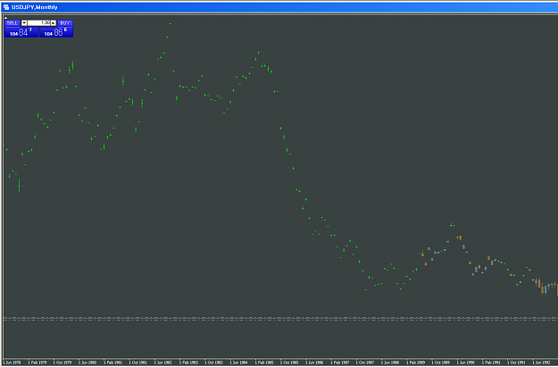558x367 pixels.
Task: Click the '1 Jun 1980' date label
Action: pyautogui.click(x=87, y=363)
